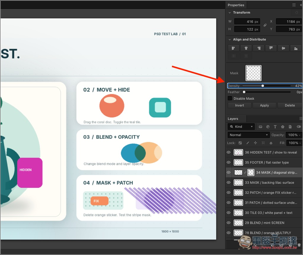Collapse the Transform section
This screenshot has width=303, height=255.
pos(230,12)
